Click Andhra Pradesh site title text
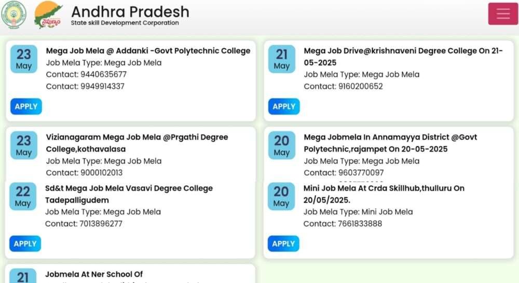Image resolution: width=519 pixels, height=283 pixels. pos(130,12)
